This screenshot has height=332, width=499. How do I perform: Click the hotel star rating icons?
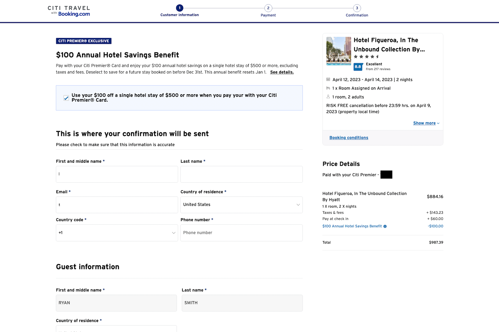pyautogui.click(x=366, y=57)
